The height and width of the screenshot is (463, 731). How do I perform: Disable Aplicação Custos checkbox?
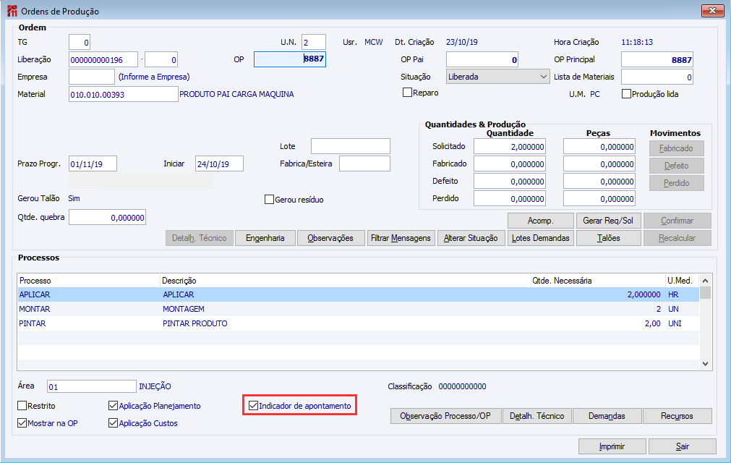coord(113,423)
